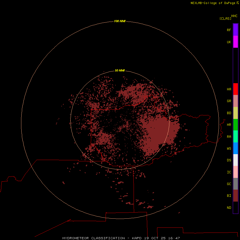Click the magenta UK legend swatch
The image size is (240, 240).
235,42
